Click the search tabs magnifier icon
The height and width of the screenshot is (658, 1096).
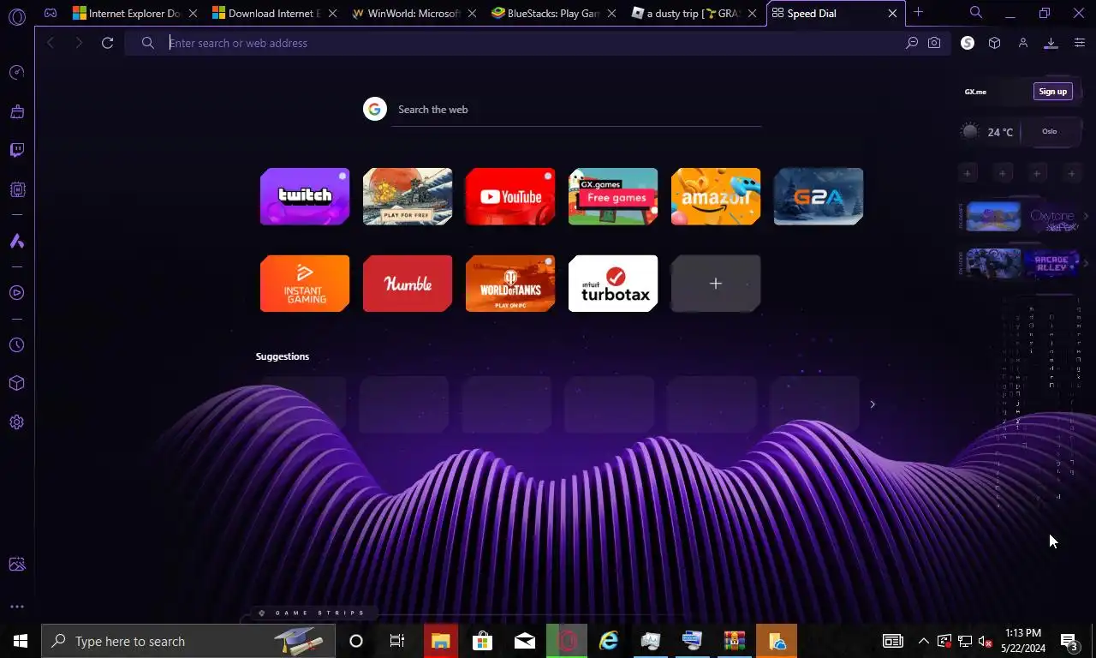point(976,12)
